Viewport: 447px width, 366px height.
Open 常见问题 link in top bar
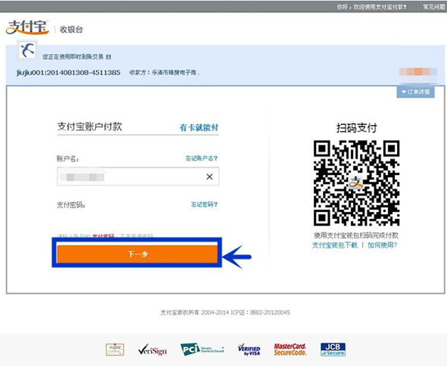(434, 7)
